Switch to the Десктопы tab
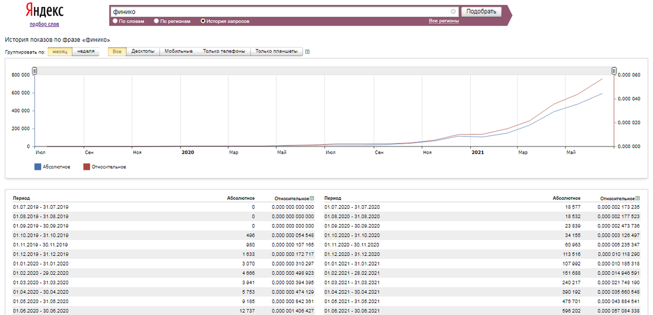This screenshot has height=315, width=653. tap(143, 52)
